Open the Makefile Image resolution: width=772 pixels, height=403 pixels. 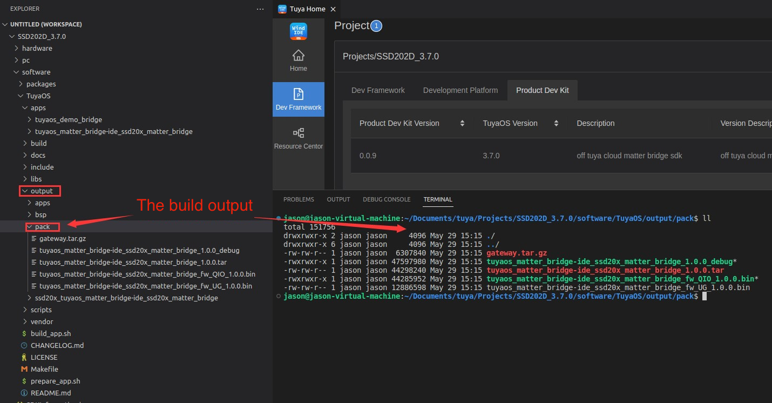coord(44,369)
